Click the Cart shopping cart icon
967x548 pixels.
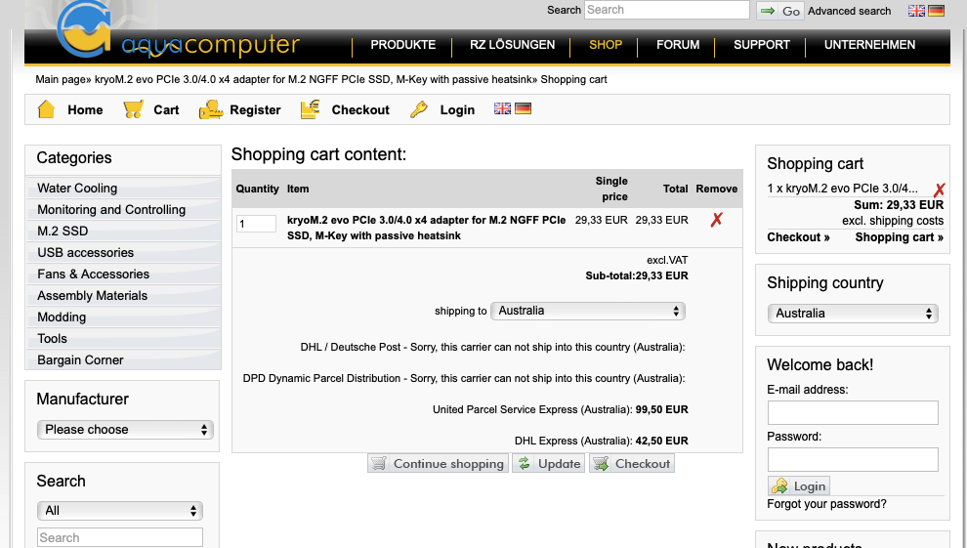[x=133, y=109]
